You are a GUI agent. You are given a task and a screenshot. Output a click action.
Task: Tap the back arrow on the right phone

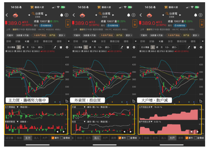click(x=141, y=15)
